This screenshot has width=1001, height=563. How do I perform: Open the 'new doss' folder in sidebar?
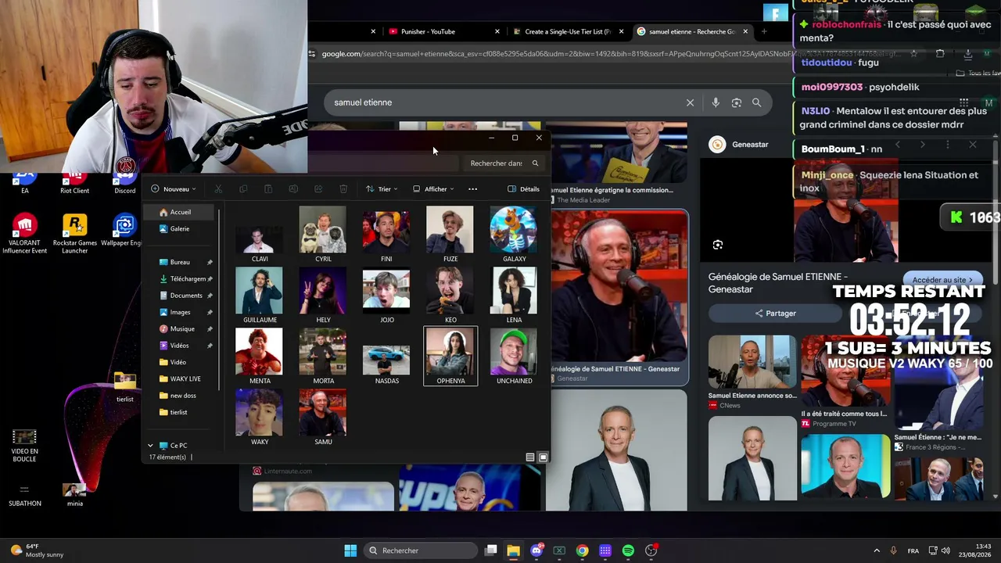coord(178,396)
